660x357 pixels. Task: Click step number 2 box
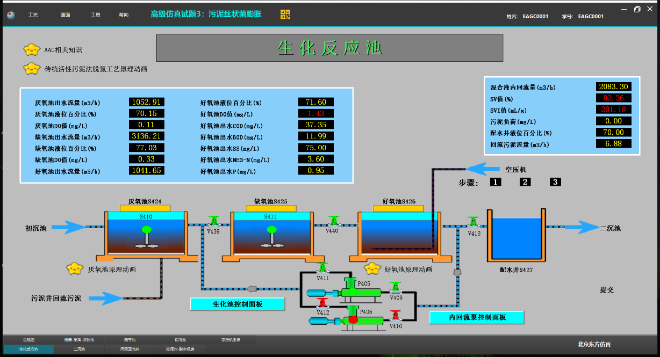[525, 183]
